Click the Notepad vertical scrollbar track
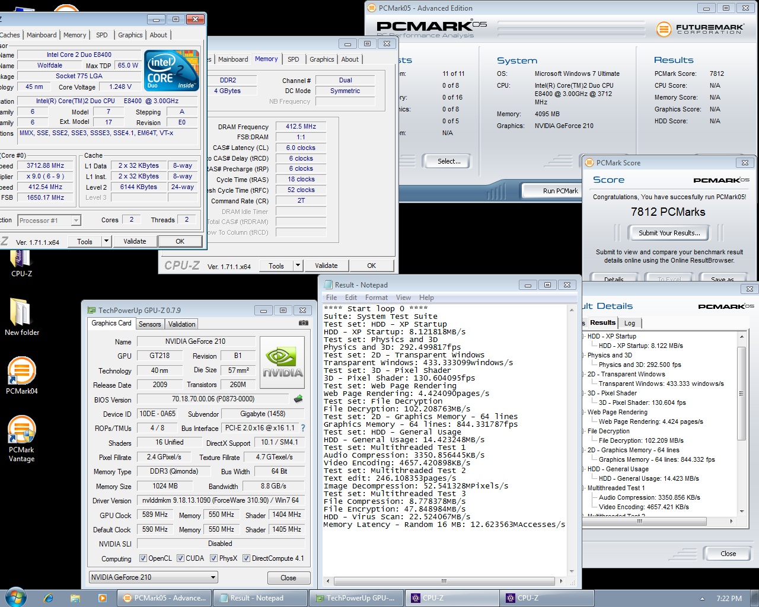The width and height of the screenshot is (759, 607). (x=572, y=442)
